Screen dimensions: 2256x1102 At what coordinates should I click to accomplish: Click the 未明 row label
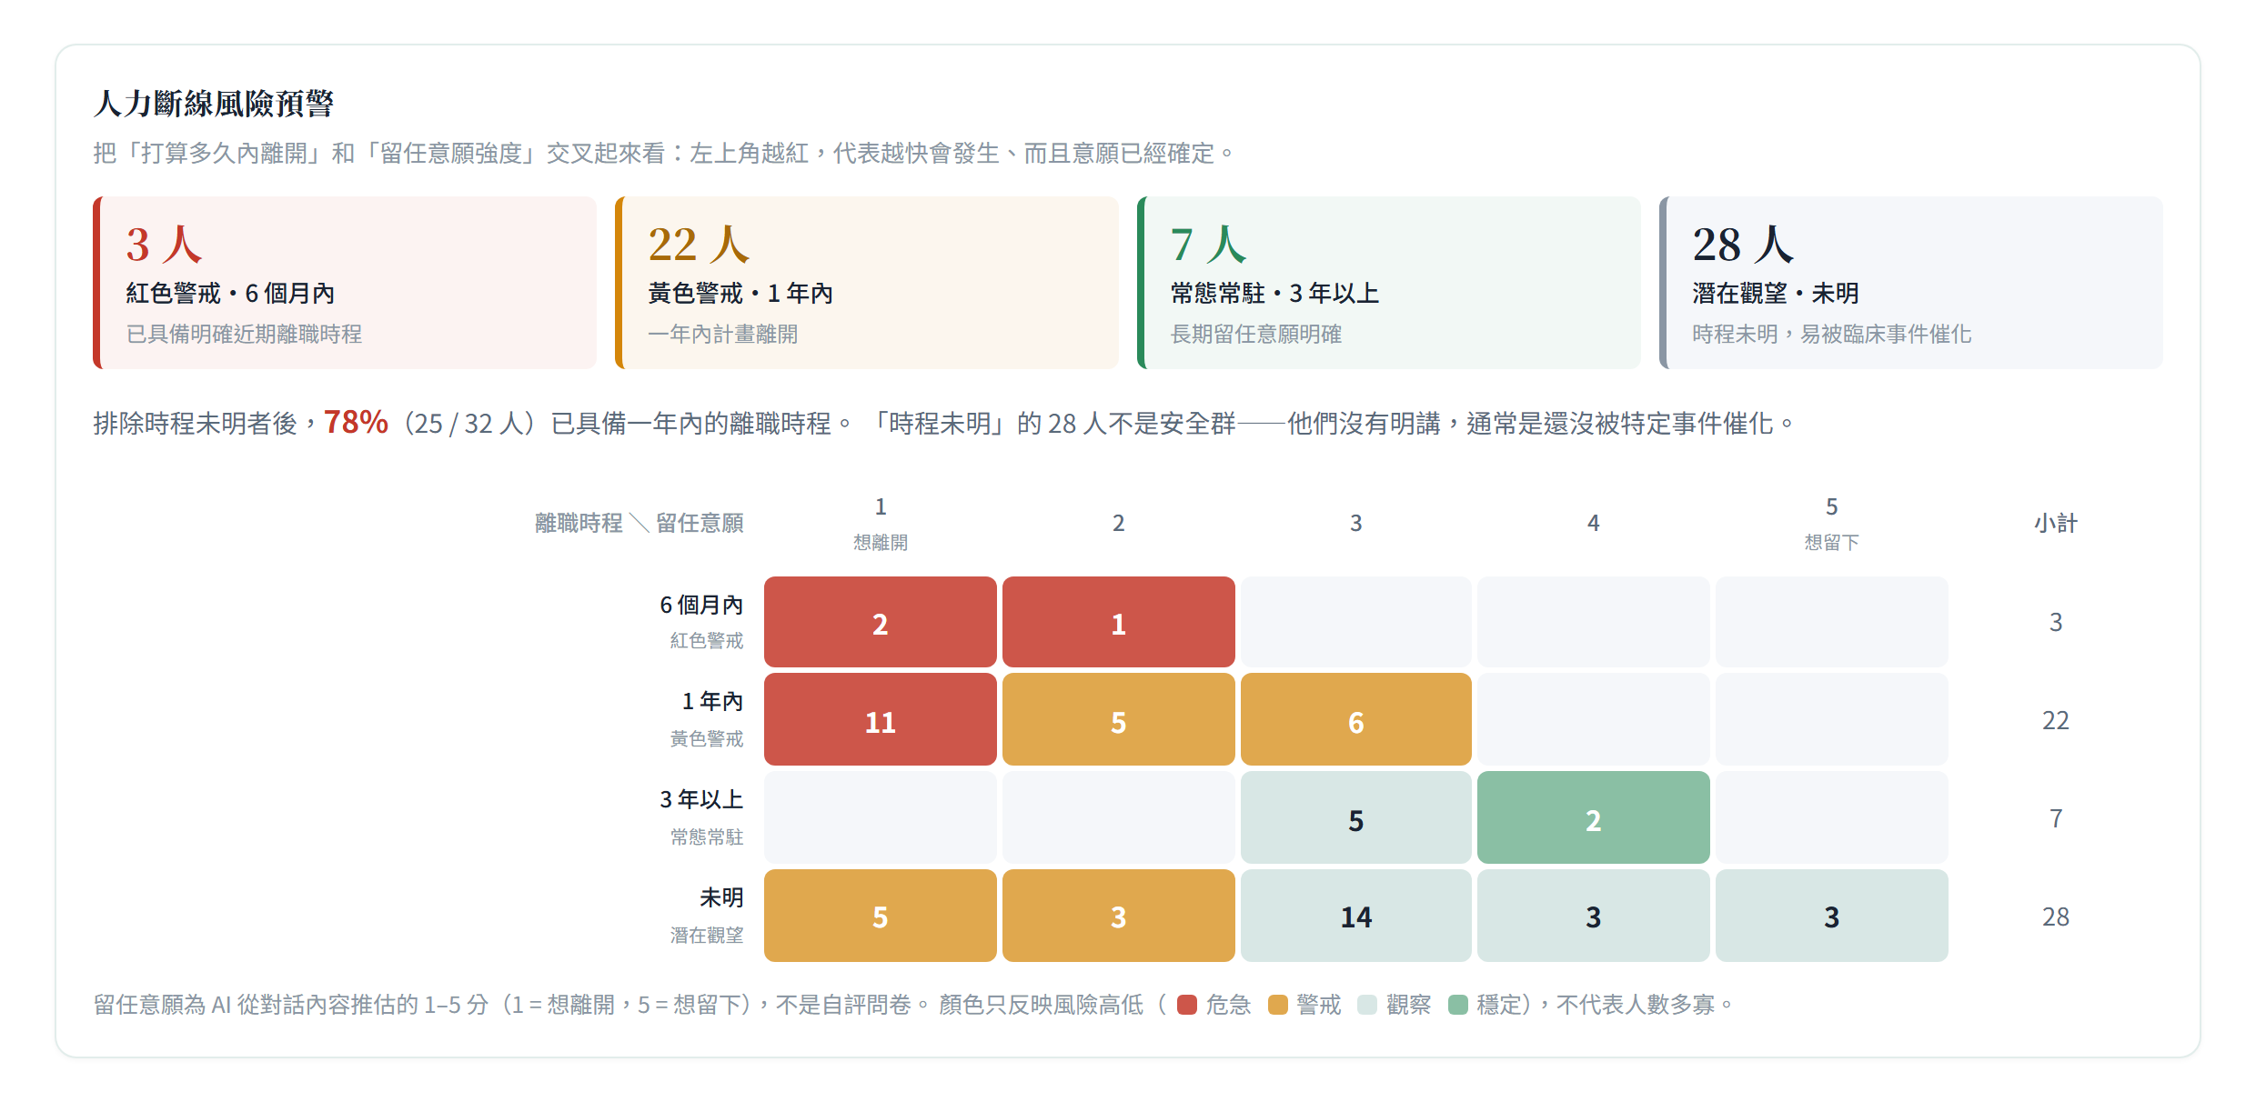(x=707, y=916)
